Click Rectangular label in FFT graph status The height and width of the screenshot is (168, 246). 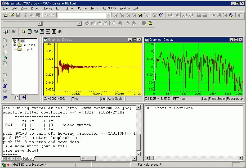tap(235, 99)
